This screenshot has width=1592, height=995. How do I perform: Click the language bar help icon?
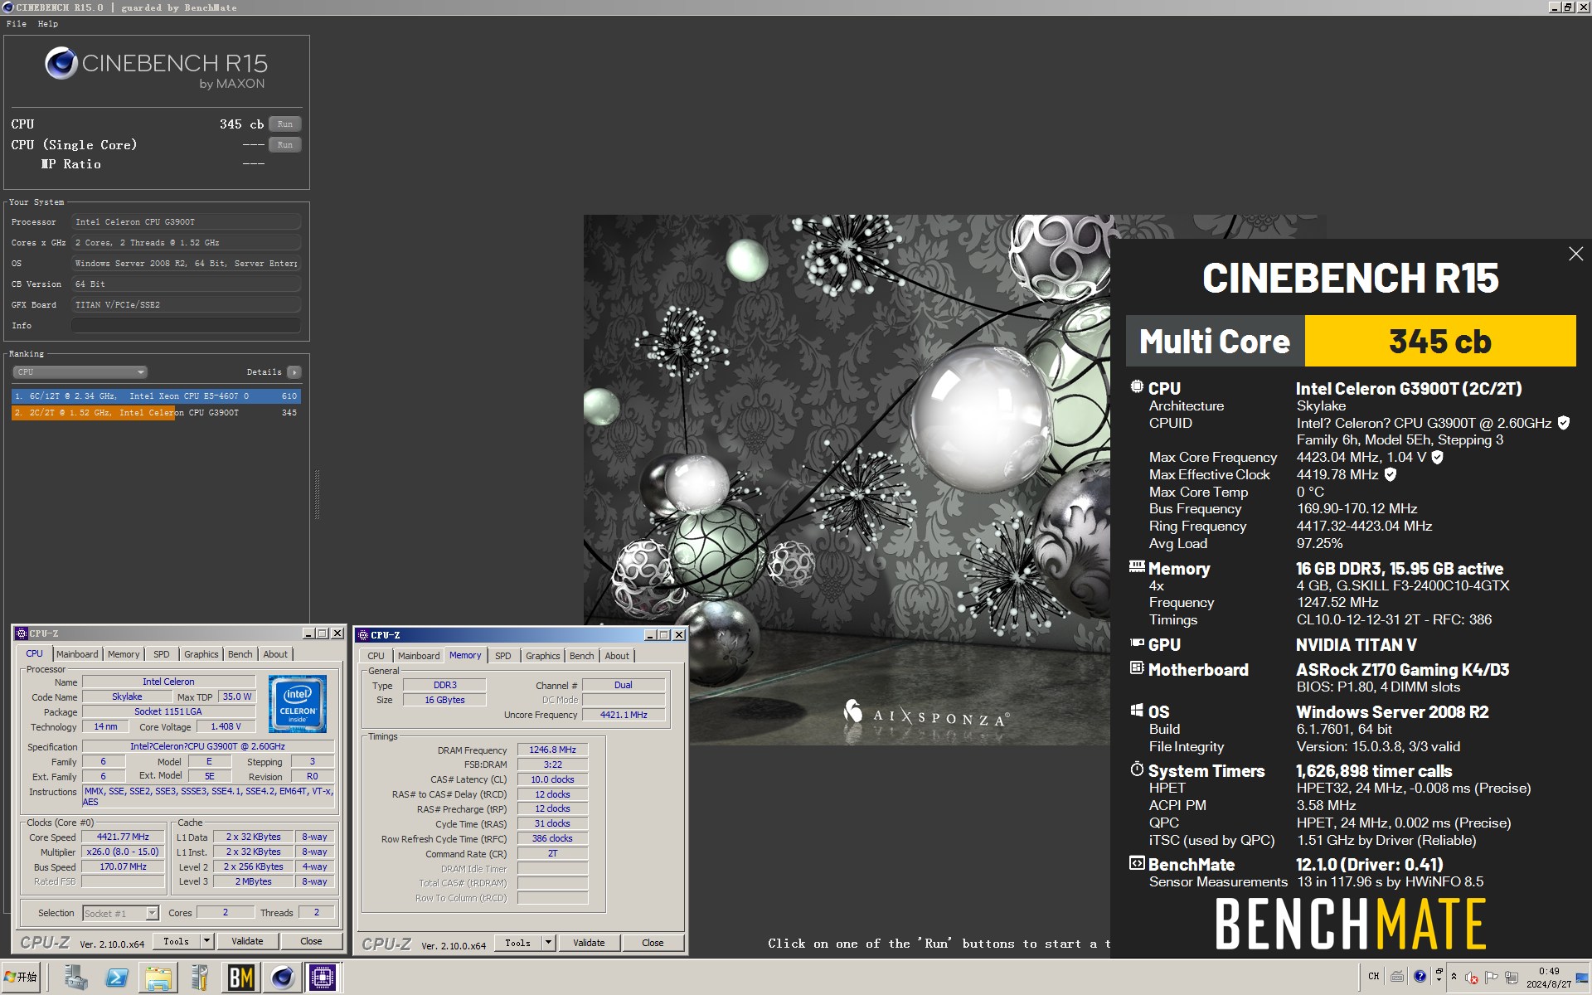(1420, 976)
